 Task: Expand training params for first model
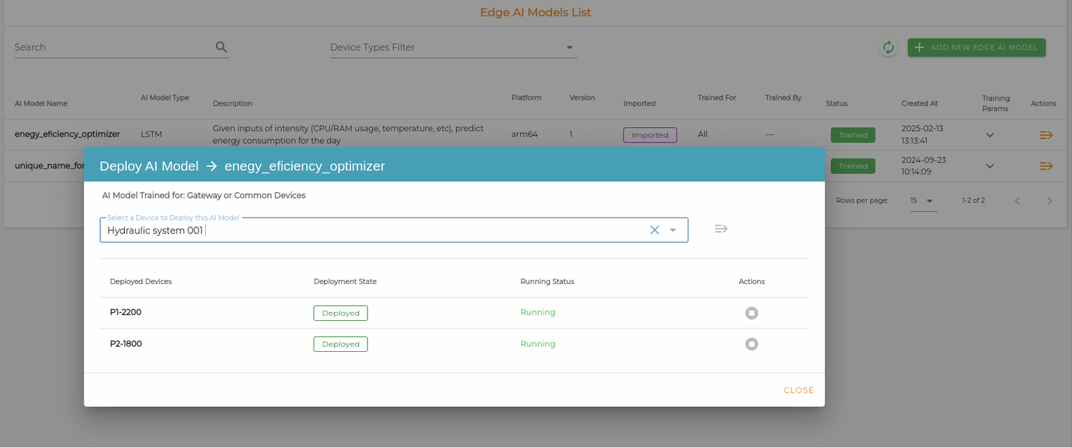click(990, 135)
